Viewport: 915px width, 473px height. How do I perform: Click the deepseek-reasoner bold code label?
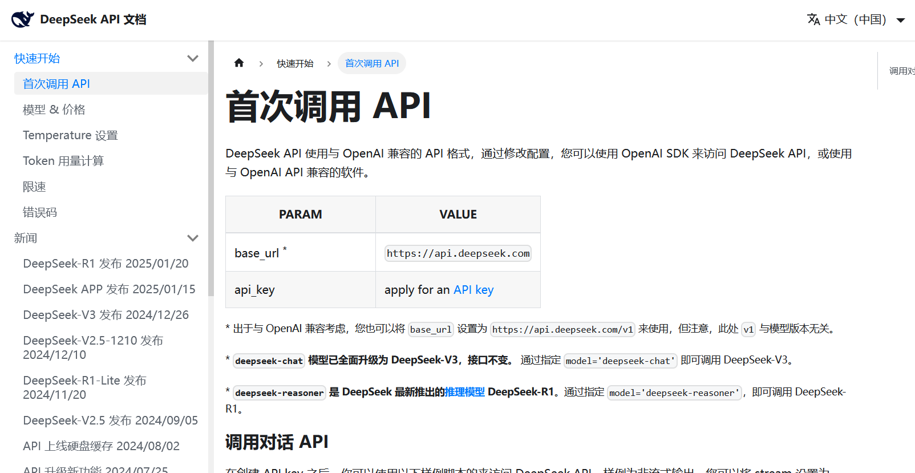tap(280, 393)
